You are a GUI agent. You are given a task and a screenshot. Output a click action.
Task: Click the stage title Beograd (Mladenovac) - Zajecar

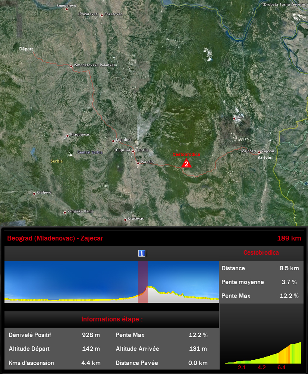[x=55, y=238]
